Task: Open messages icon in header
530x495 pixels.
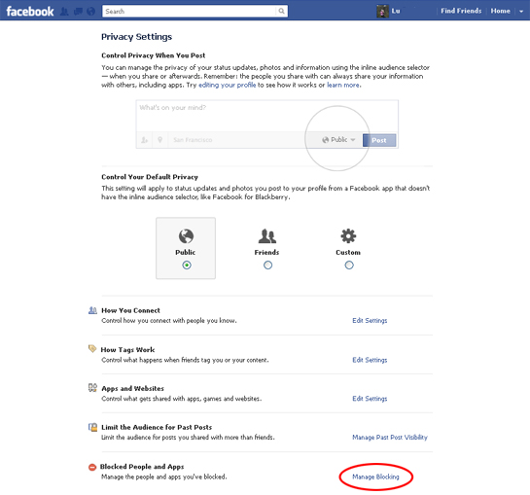Action: click(78, 12)
